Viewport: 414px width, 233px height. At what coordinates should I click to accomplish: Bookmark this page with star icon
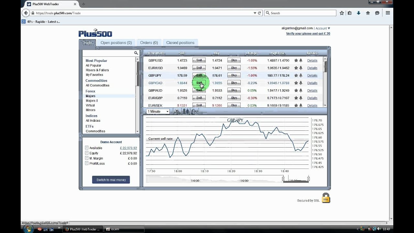click(x=342, y=13)
